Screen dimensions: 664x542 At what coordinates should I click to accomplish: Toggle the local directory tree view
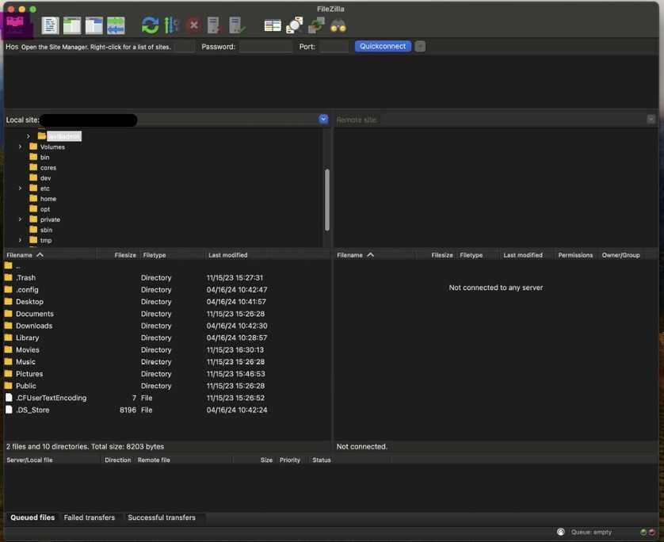pos(72,25)
